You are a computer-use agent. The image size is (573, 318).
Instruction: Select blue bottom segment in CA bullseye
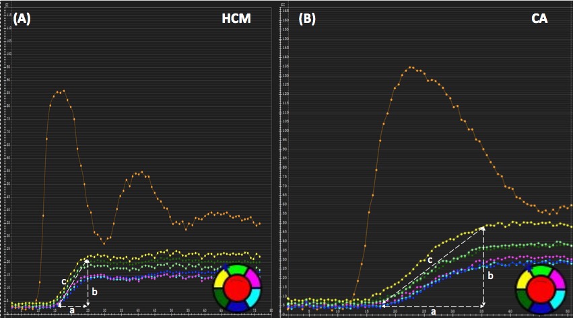pos(539,309)
